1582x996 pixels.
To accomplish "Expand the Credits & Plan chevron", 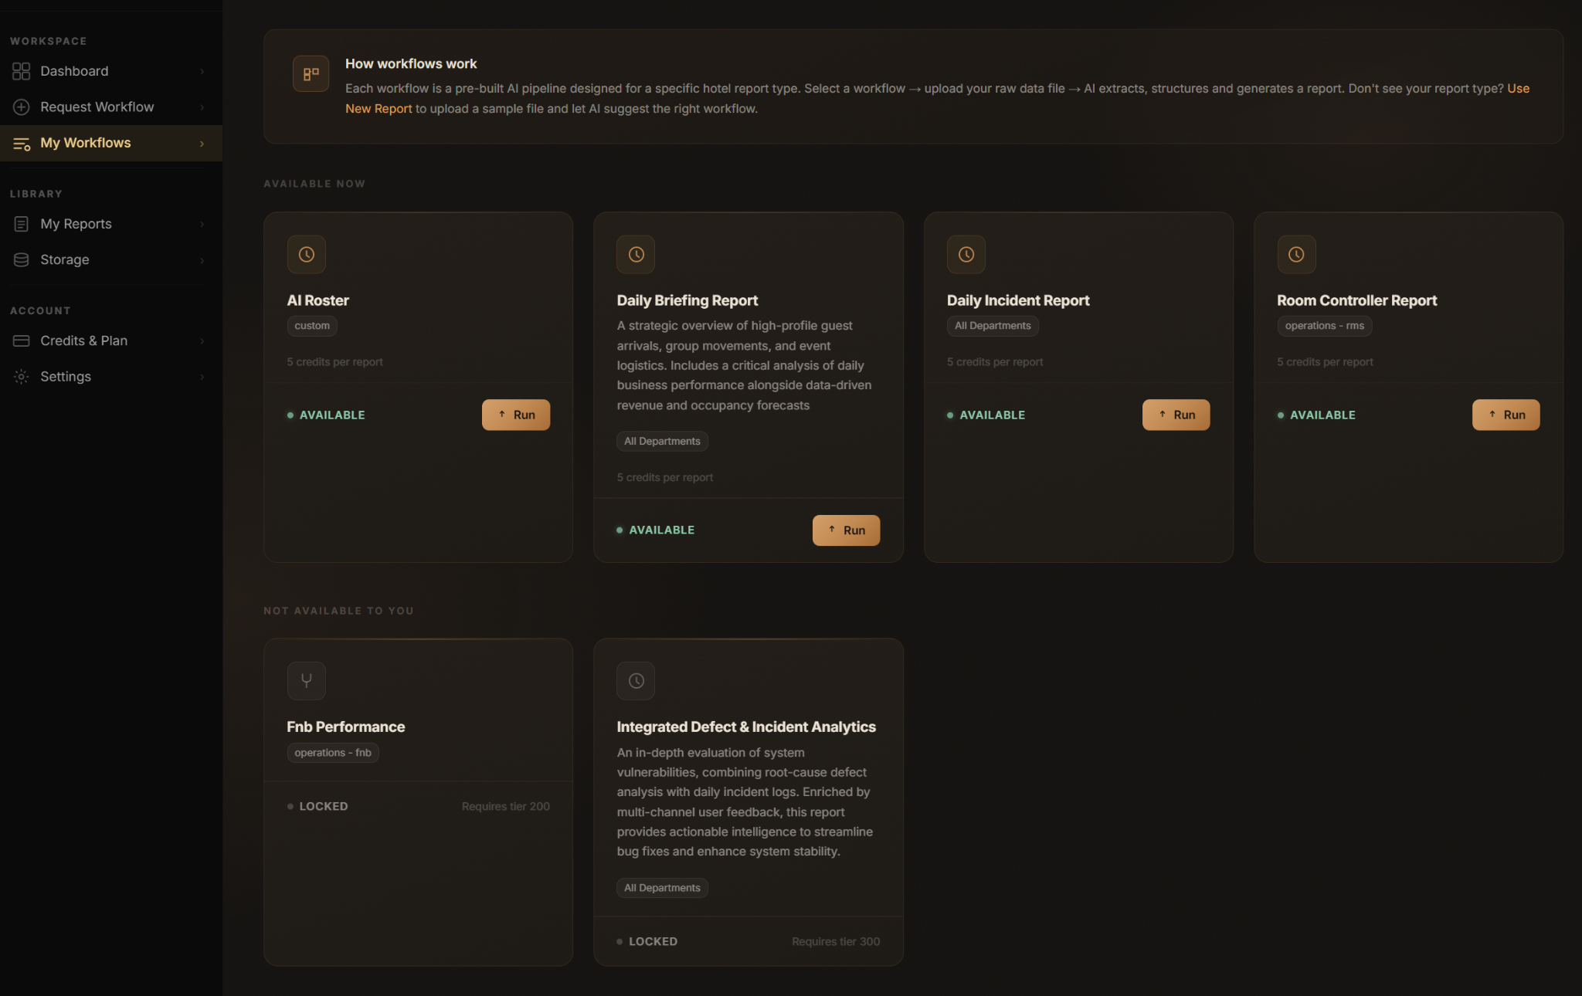I will [202, 340].
